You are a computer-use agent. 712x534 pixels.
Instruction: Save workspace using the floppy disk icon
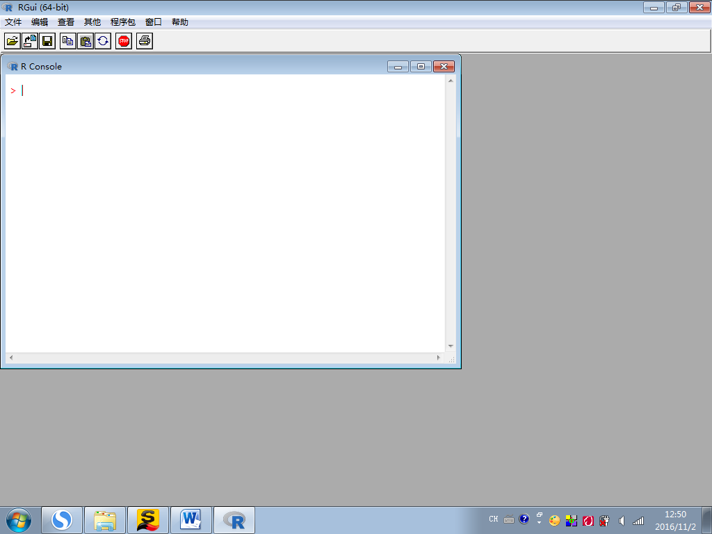[47, 41]
